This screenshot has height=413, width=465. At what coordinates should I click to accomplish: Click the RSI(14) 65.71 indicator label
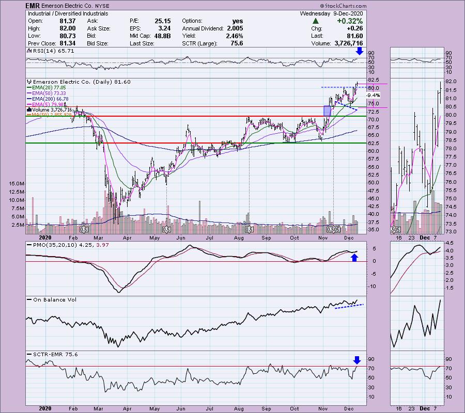(53, 51)
